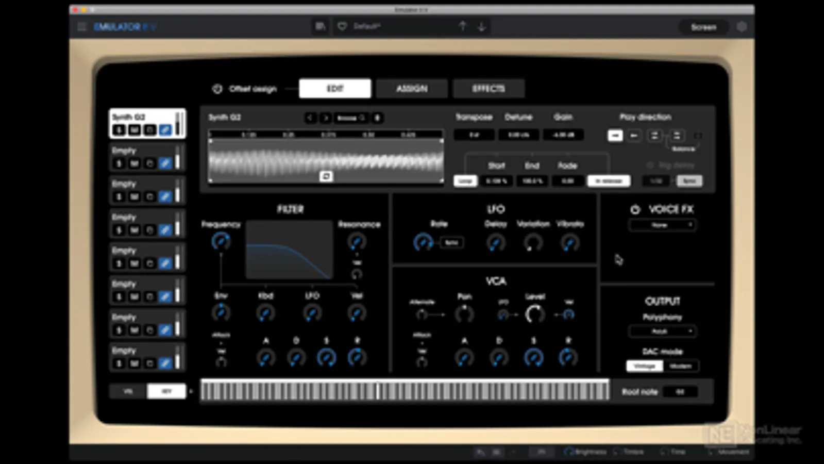Click the loop marker on the waveform
Viewport: 824px width, 464px height.
click(x=326, y=176)
